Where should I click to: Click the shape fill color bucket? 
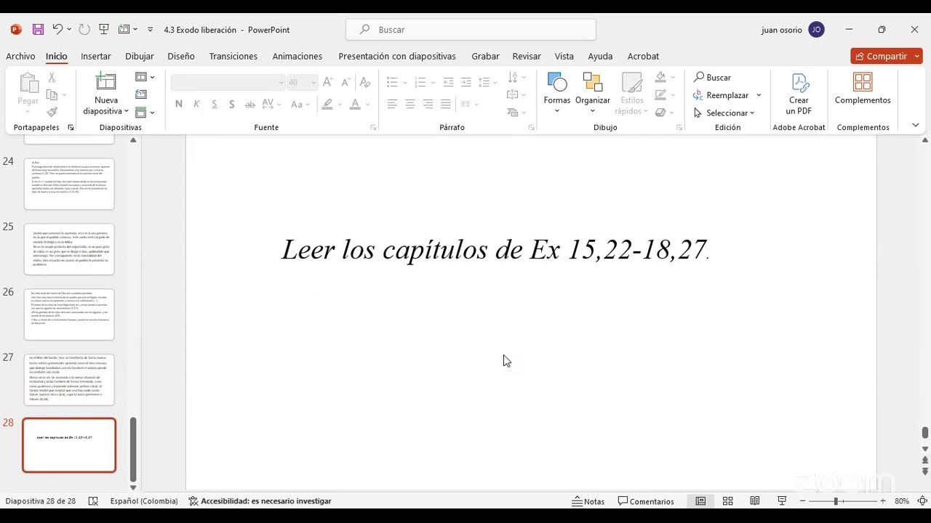pos(660,77)
